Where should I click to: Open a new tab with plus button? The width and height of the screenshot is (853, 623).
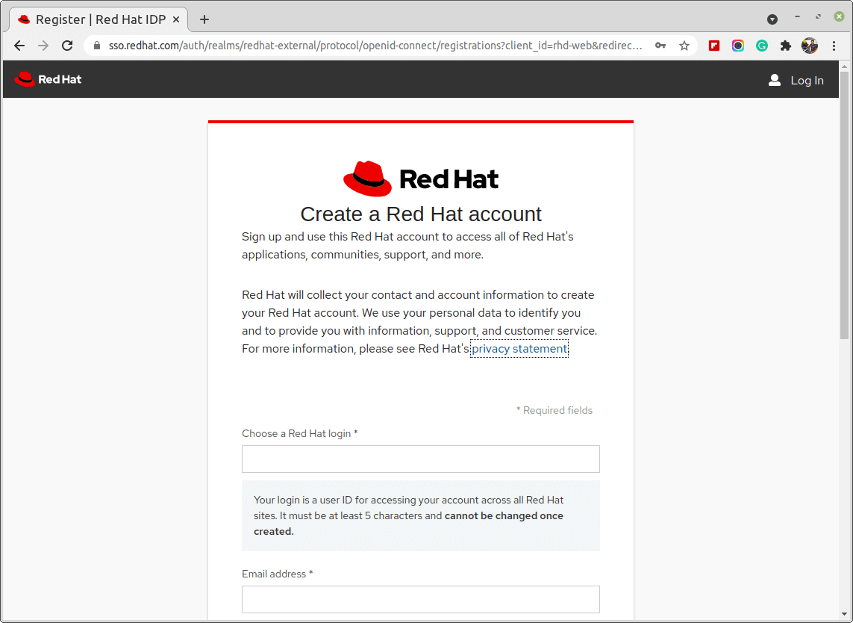tap(204, 19)
